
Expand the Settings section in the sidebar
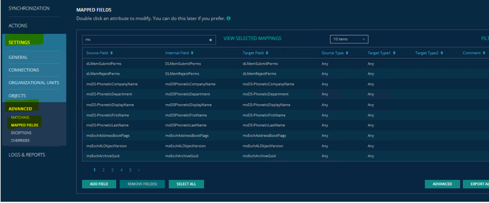(x=19, y=42)
